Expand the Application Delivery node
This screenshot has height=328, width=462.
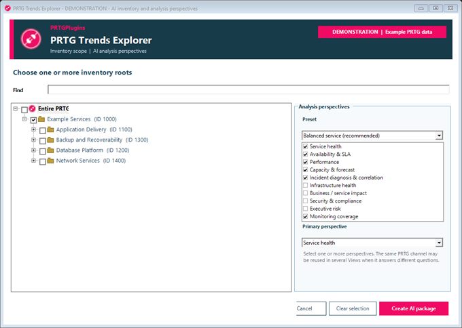tap(33, 129)
